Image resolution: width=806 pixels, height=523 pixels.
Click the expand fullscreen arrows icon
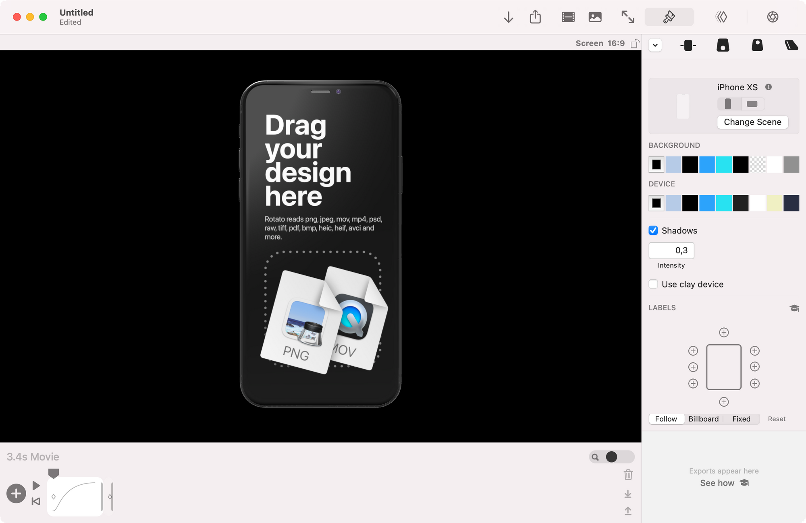[x=627, y=17]
